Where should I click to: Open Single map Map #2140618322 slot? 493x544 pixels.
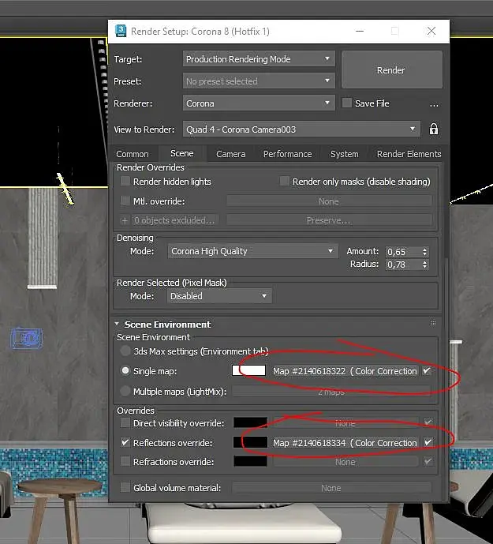click(345, 371)
